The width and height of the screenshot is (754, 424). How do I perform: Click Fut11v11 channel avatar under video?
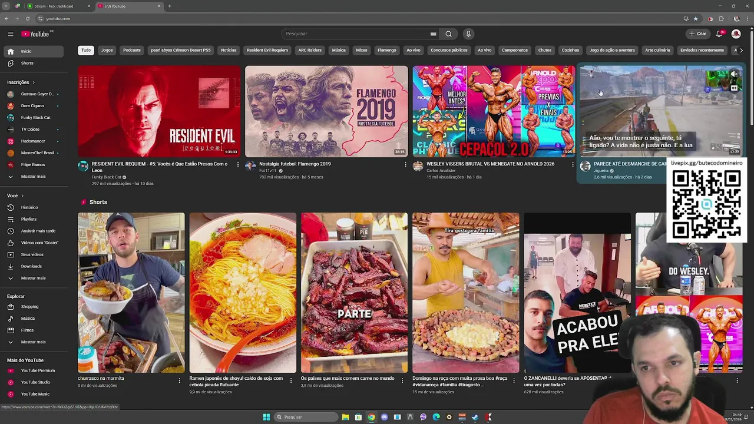[250, 166]
